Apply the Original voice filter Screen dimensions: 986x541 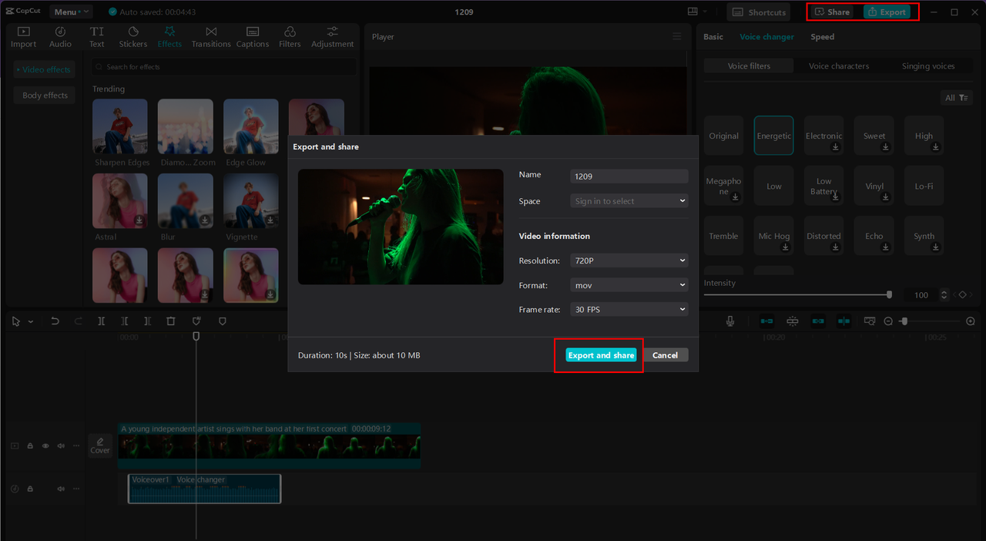tap(723, 136)
